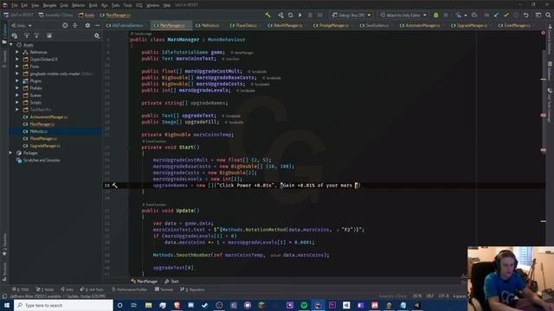Open the Performance Profiler tool window

coord(129,289)
